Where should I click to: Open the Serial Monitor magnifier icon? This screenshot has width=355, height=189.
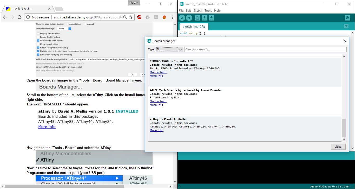[347, 18]
